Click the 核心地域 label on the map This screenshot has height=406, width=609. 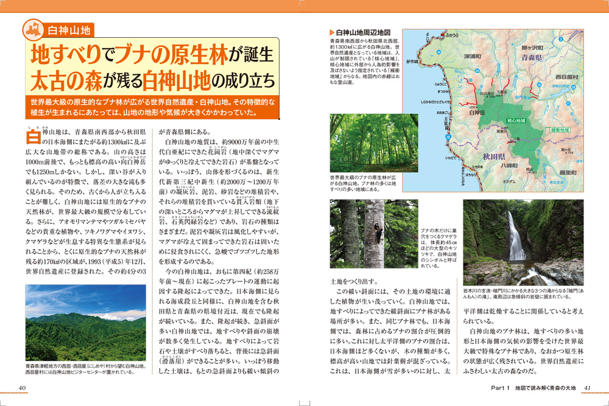[516, 121]
